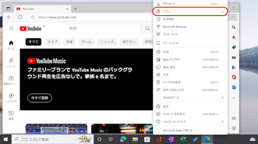Open Excel from the taskbar
The width and height of the screenshot is (258, 144).
point(183,139)
